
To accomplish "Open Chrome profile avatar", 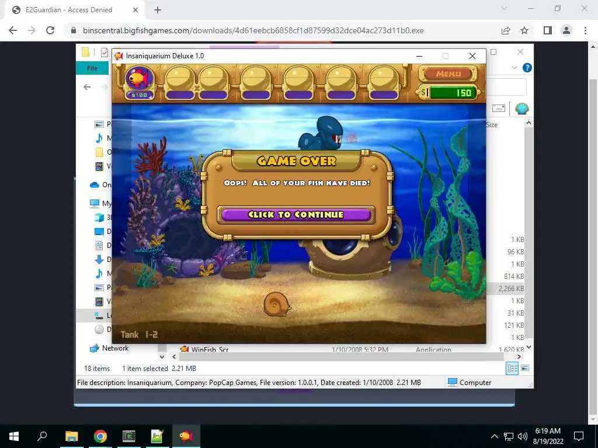I will [566, 30].
